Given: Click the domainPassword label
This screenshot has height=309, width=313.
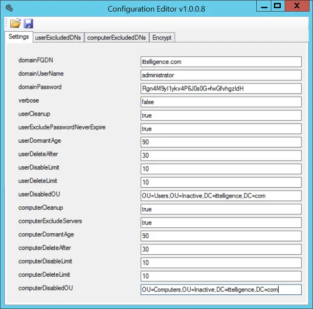Looking at the screenshot, I should 40,87.
